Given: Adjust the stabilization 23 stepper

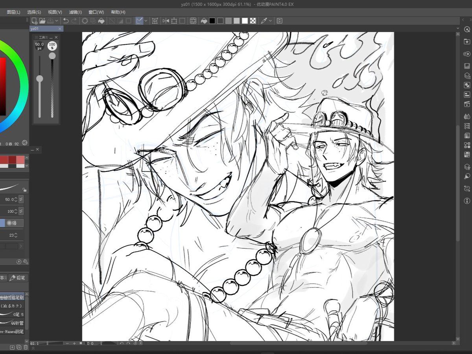Looking at the screenshot, I should coord(16,235).
